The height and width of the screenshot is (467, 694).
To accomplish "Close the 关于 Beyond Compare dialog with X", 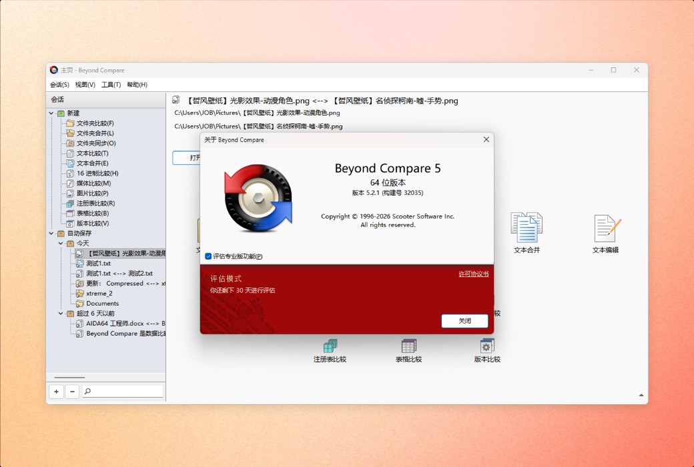I will 486,139.
